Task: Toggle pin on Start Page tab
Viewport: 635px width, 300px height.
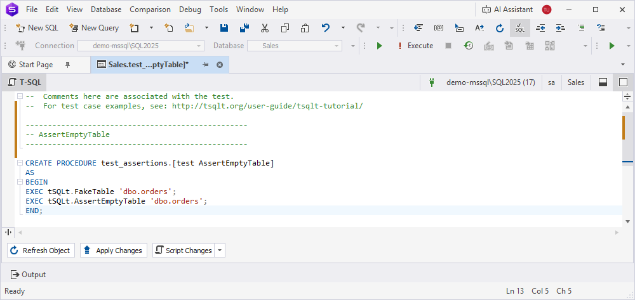Action: click(68, 65)
